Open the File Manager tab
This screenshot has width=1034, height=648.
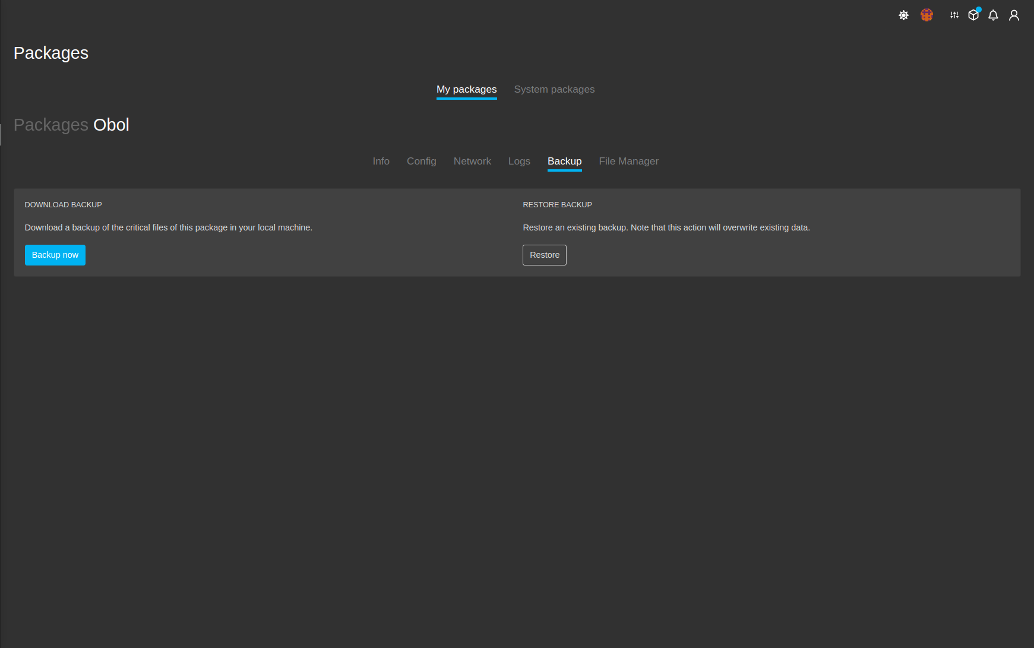pos(628,162)
